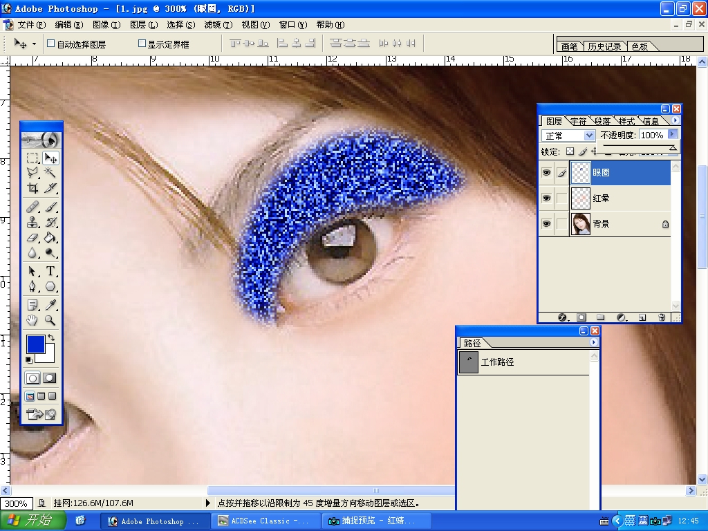Open the 滤镜 menu

(x=218, y=25)
